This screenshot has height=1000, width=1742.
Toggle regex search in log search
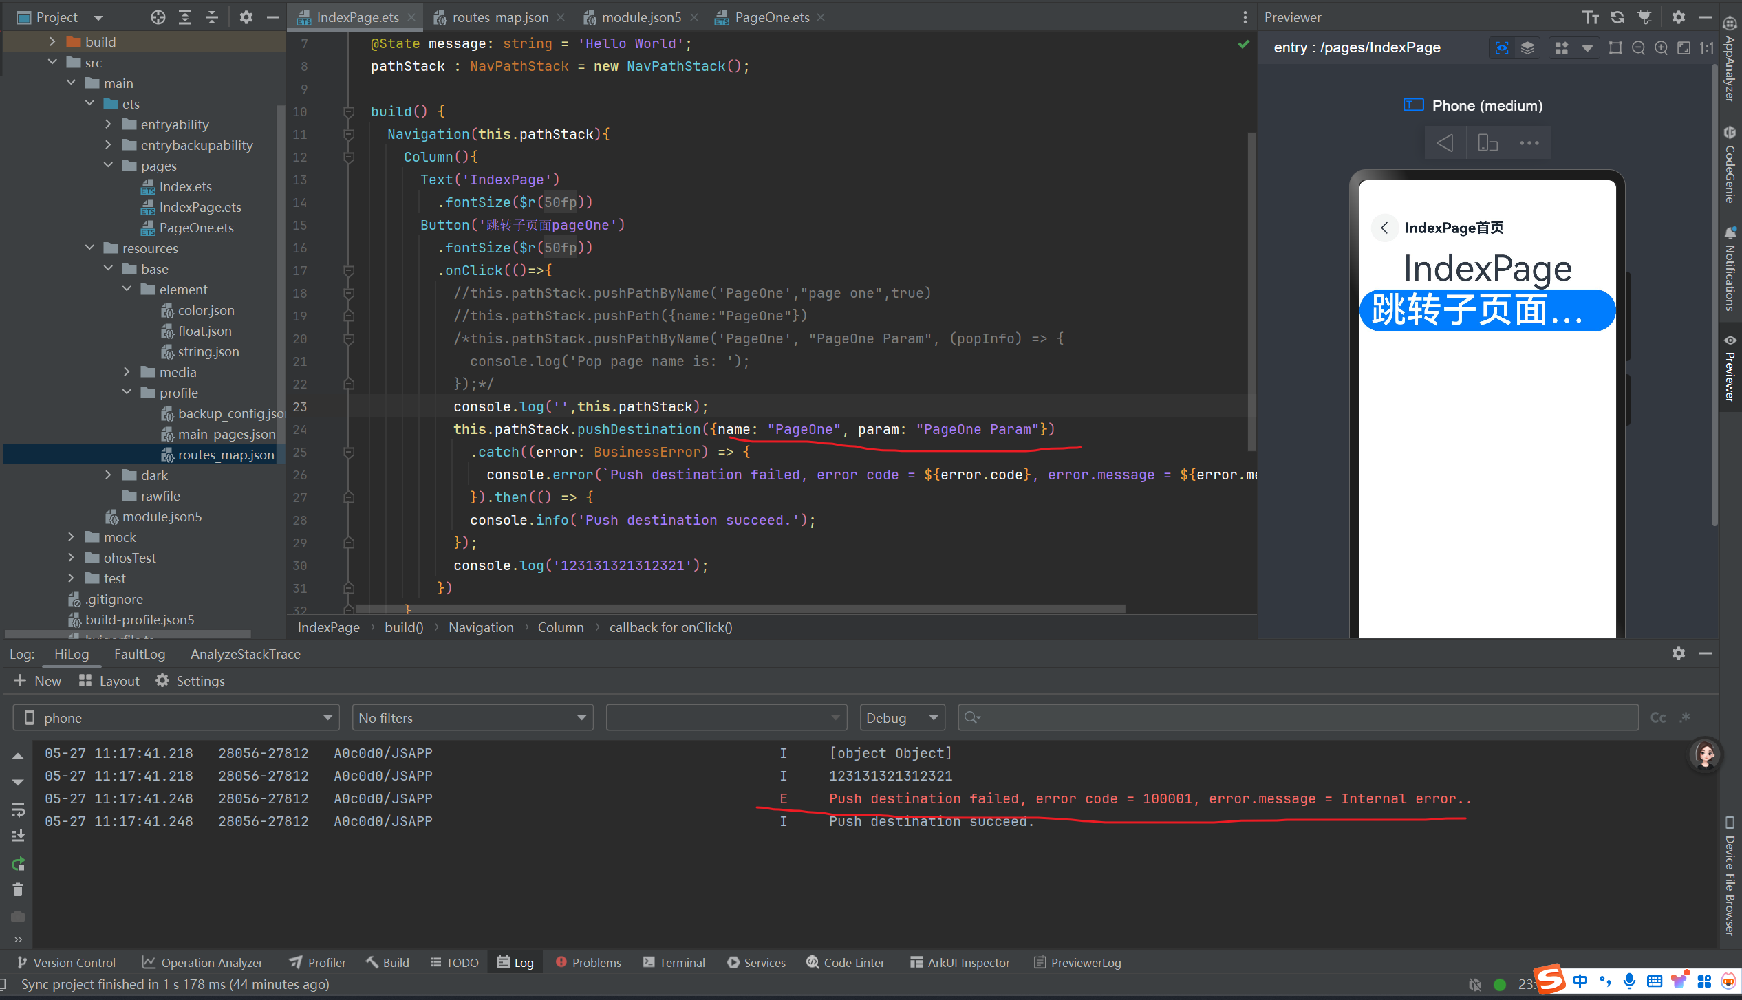pos(1685,718)
